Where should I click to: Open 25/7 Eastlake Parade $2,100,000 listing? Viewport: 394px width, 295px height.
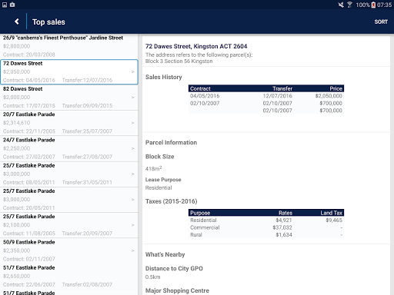(69, 225)
